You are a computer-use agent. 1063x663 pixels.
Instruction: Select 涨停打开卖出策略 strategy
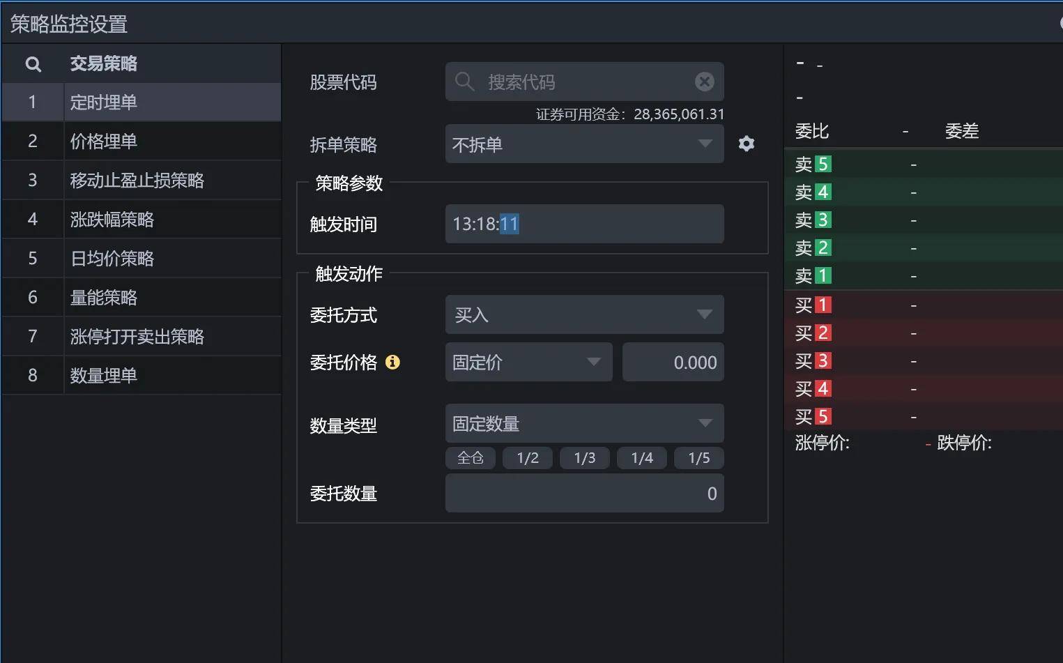142,337
